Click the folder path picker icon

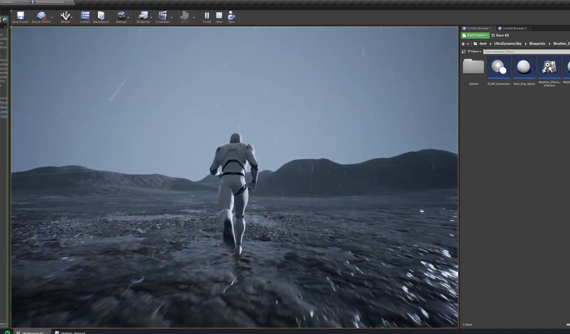coord(475,43)
